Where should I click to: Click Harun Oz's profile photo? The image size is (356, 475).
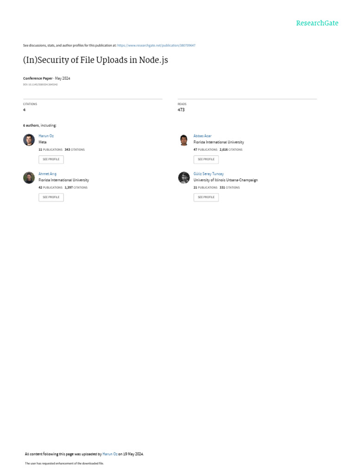coord(29,140)
